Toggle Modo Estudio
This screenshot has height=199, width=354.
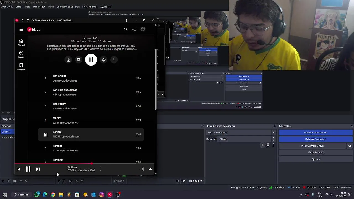[316, 153]
